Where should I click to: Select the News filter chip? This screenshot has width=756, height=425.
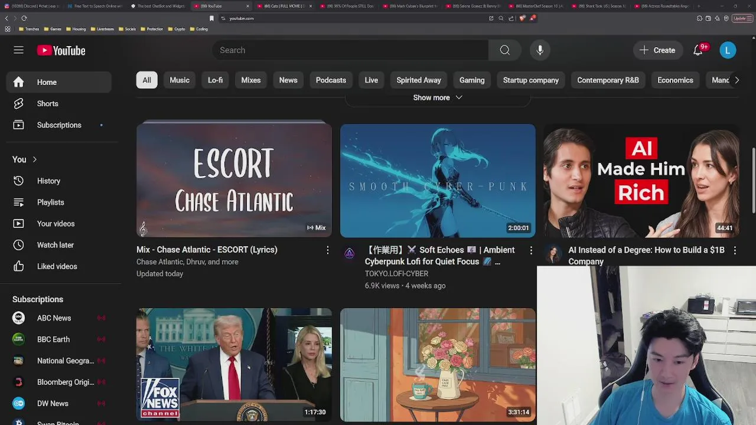pos(288,80)
